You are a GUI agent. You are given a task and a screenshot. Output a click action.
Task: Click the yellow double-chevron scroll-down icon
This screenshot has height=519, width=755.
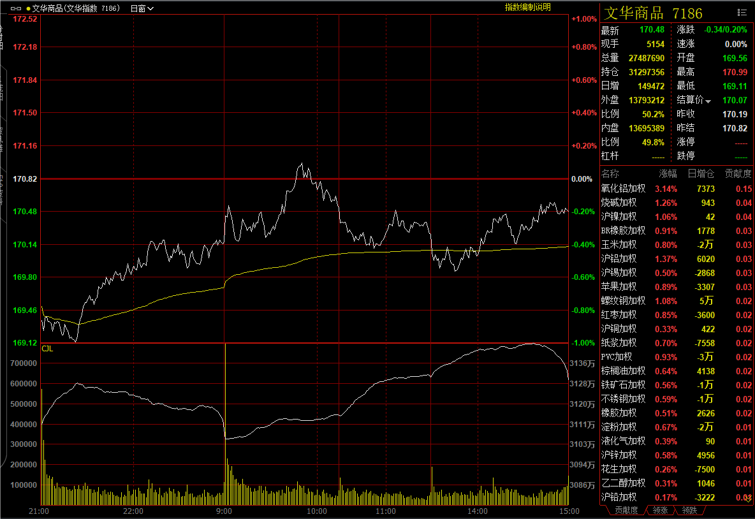coord(748,499)
